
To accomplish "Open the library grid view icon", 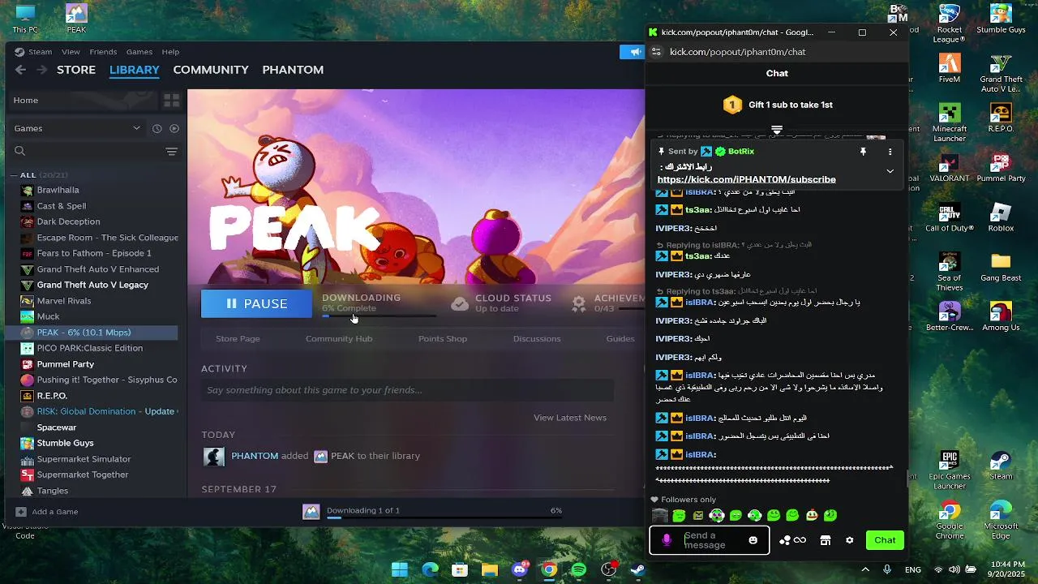I will coord(171,100).
